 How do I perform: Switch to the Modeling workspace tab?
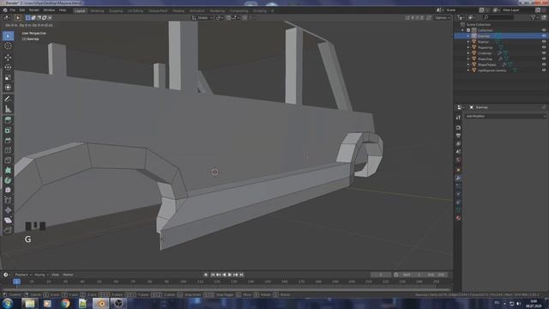pyautogui.click(x=97, y=11)
